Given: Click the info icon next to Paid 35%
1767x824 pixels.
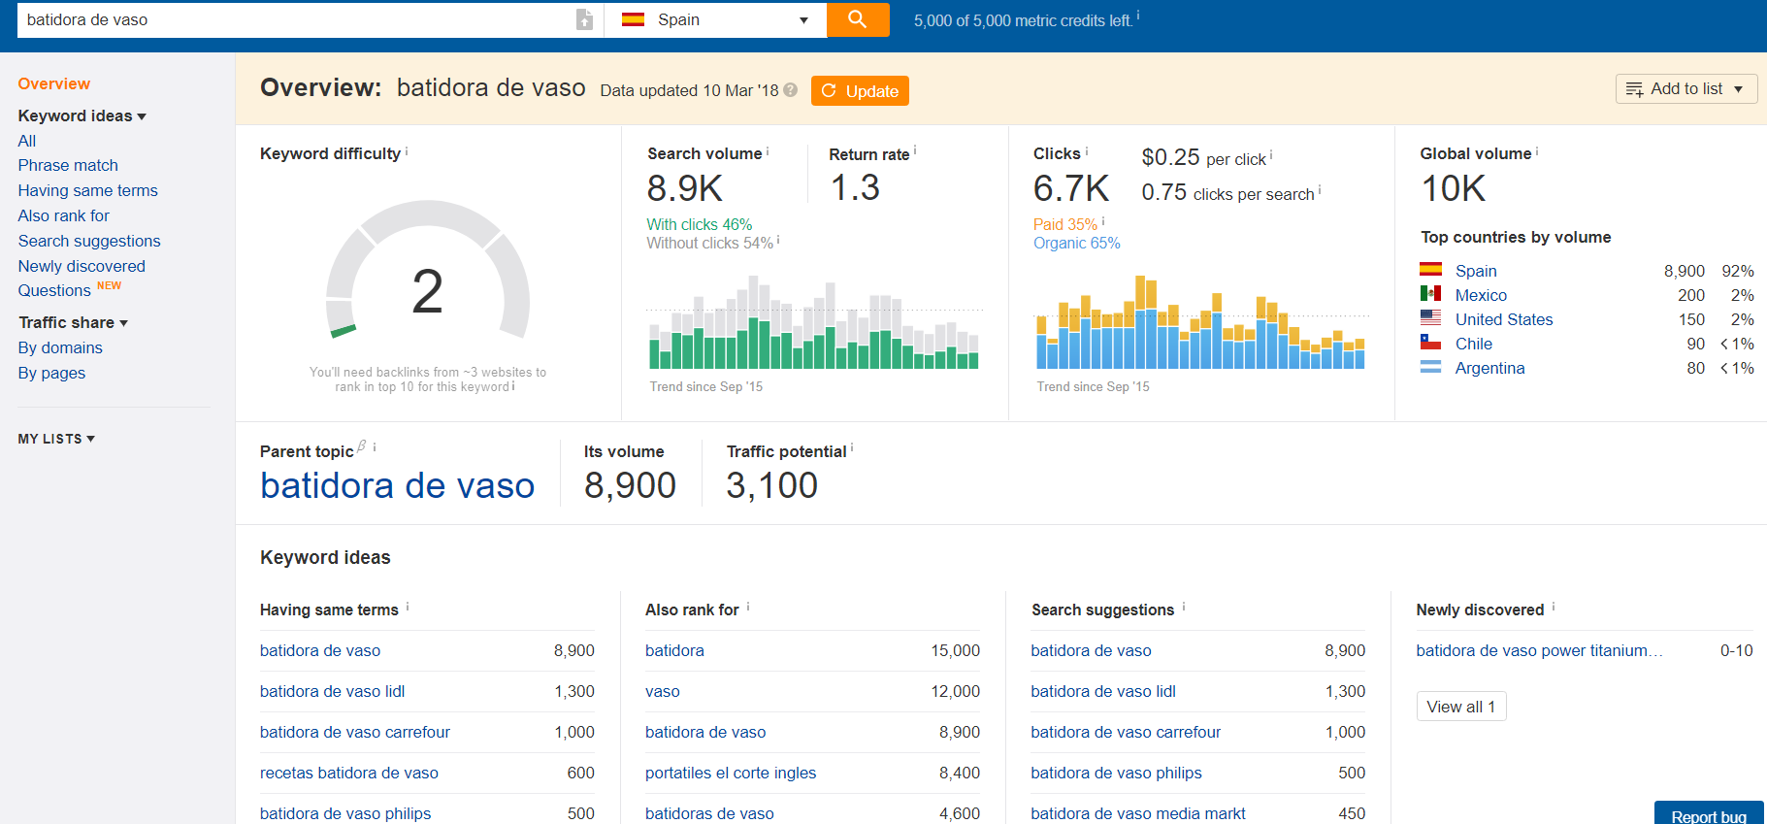Looking at the screenshot, I should 1103,221.
